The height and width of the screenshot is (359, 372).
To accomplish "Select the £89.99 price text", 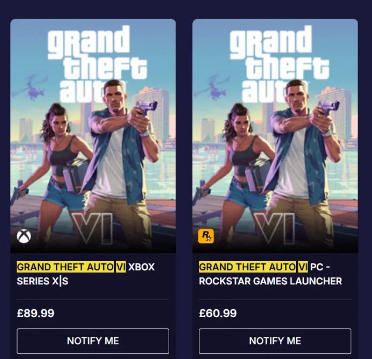I will 36,313.
